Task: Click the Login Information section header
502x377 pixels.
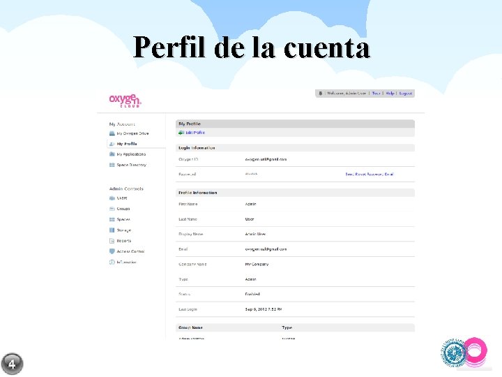Action: (197, 148)
